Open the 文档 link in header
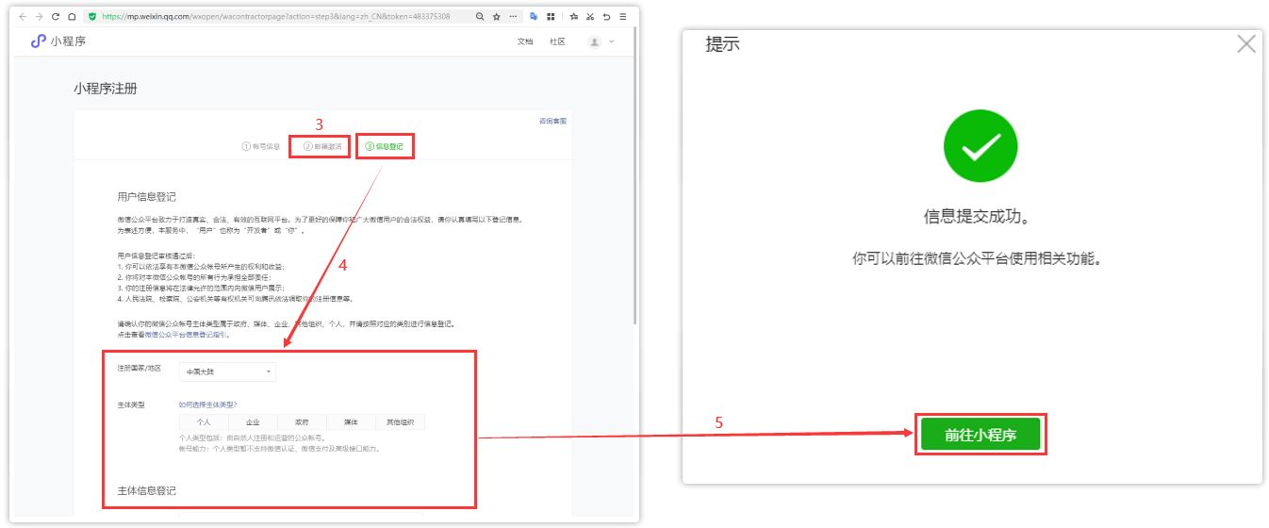Viewport: 1269px width, 528px height. 525,41
